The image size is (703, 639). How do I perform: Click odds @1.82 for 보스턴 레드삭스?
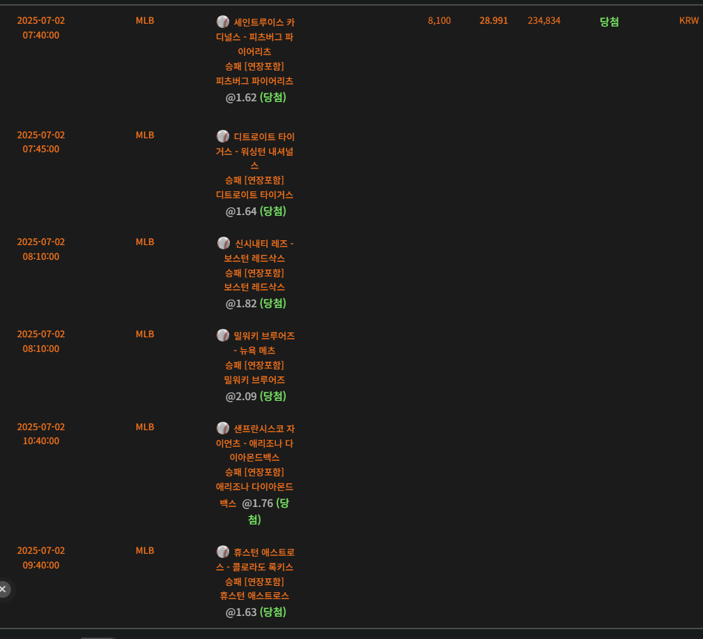[x=241, y=304]
